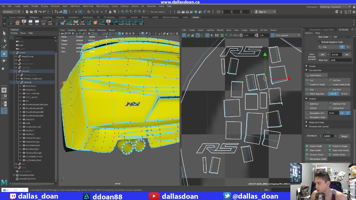
Task: Click the Sew UV edges icon
Action: pyautogui.click(x=307, y=89)
